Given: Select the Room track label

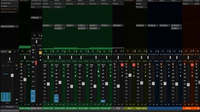Looking at the screenshot, I should point(188,108).
